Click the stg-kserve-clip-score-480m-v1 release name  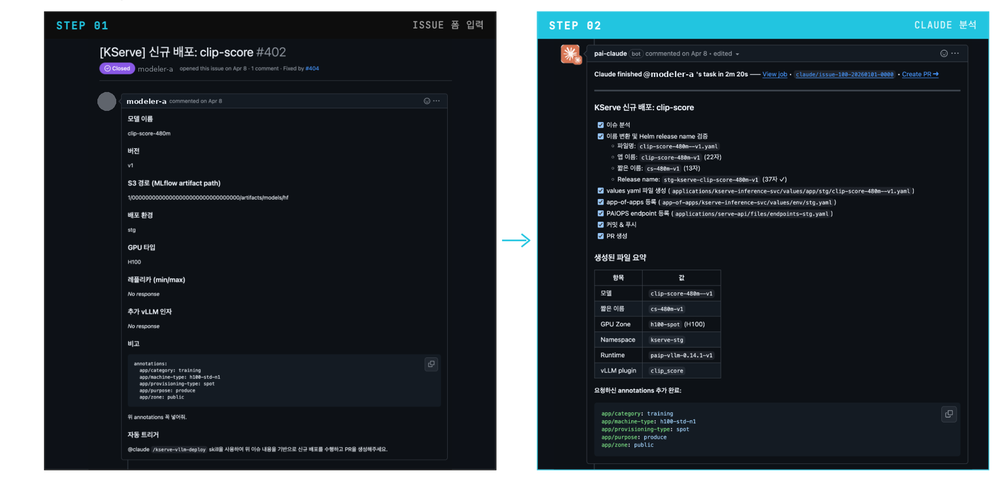(x=710, y=180)
